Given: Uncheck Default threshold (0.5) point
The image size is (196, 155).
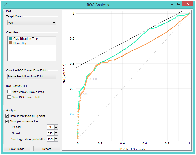Looking at the screenshot, I should tap(7, 116).
